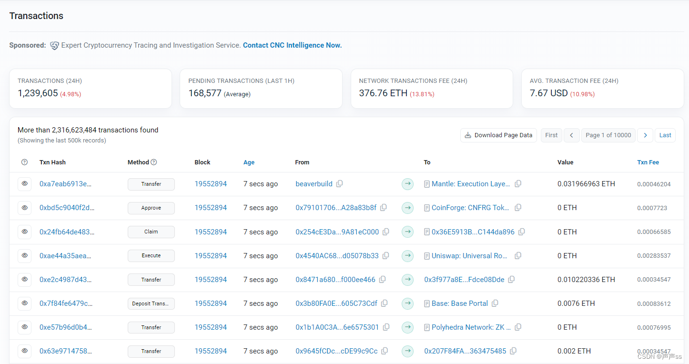689x364 pixels.
Task: Copy the beaverbuild sender address
Action: tap(339, 184)
